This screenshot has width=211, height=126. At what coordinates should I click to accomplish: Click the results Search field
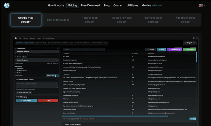(84, 50)
